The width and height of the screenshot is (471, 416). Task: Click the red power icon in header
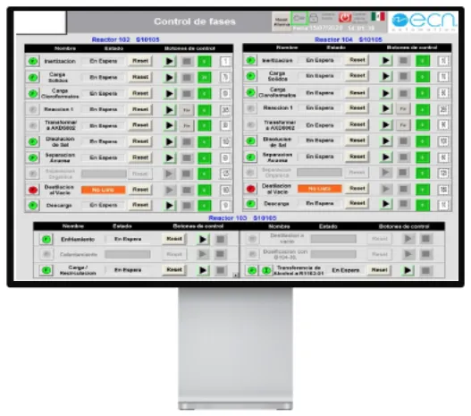pyautogui.click(x=345, y=18)
